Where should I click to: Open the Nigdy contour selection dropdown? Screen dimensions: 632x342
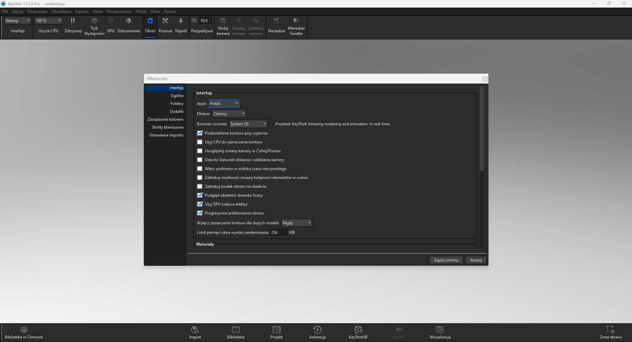(x=297, y=223)
